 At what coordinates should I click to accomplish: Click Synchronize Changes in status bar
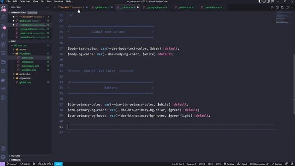pos(25,164)
